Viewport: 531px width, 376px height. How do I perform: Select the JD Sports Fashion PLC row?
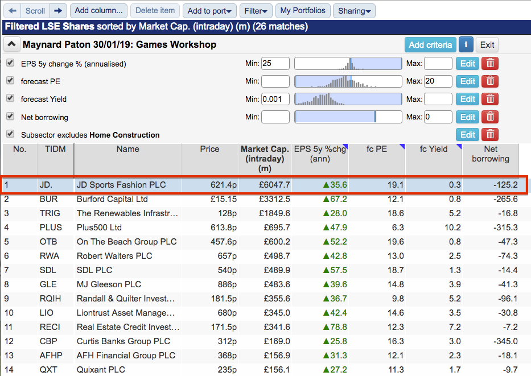pos(264,185)
